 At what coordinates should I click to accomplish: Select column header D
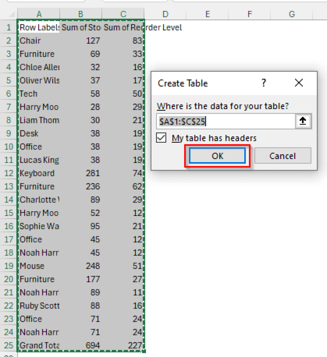pos(165,14)
